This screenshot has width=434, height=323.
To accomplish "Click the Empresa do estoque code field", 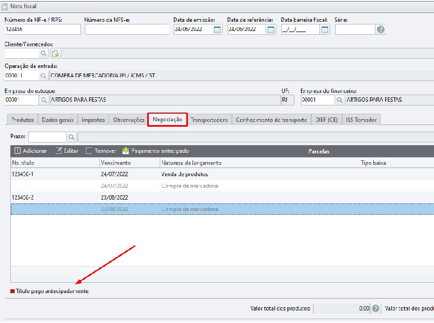I will click(x=22, y=100).
